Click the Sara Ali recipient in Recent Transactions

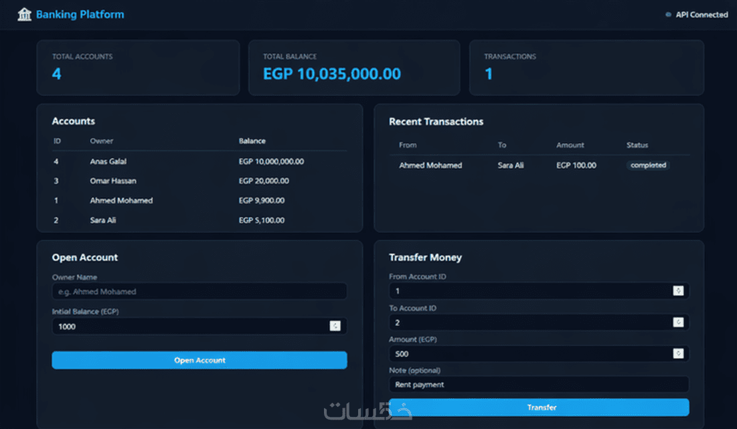point(511,165)
